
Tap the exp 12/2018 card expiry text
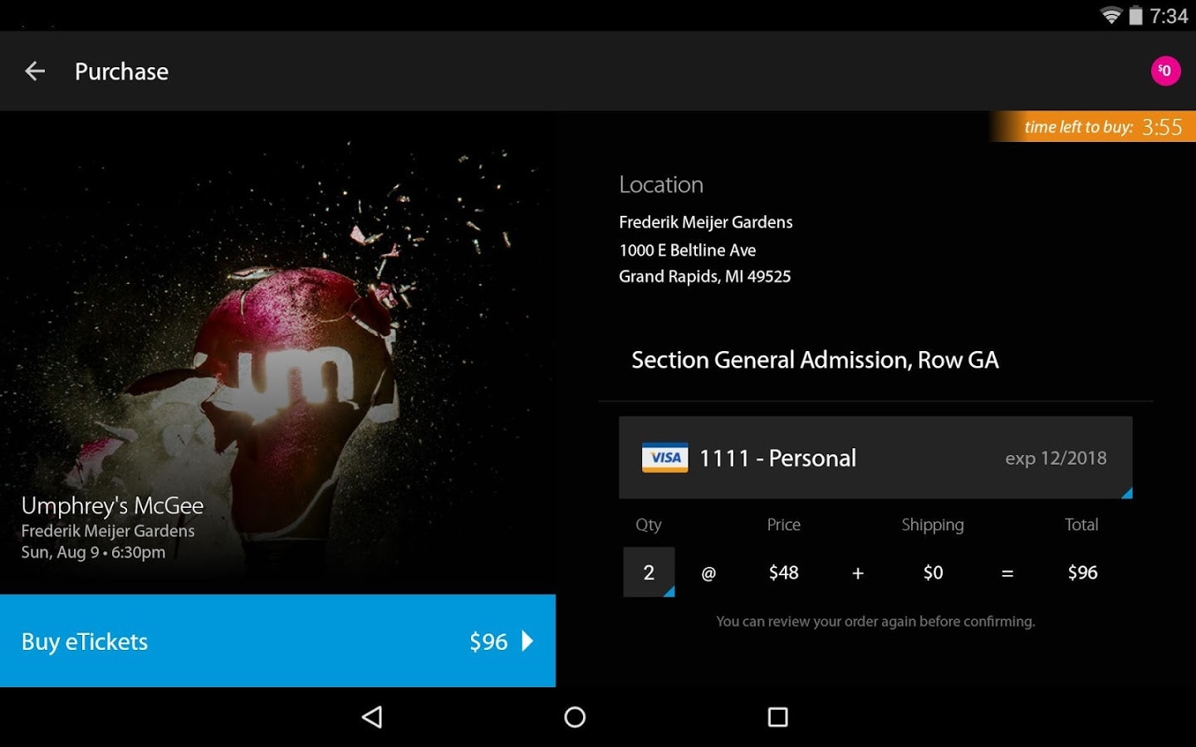pyautogui.click(x=1056, y=458)
